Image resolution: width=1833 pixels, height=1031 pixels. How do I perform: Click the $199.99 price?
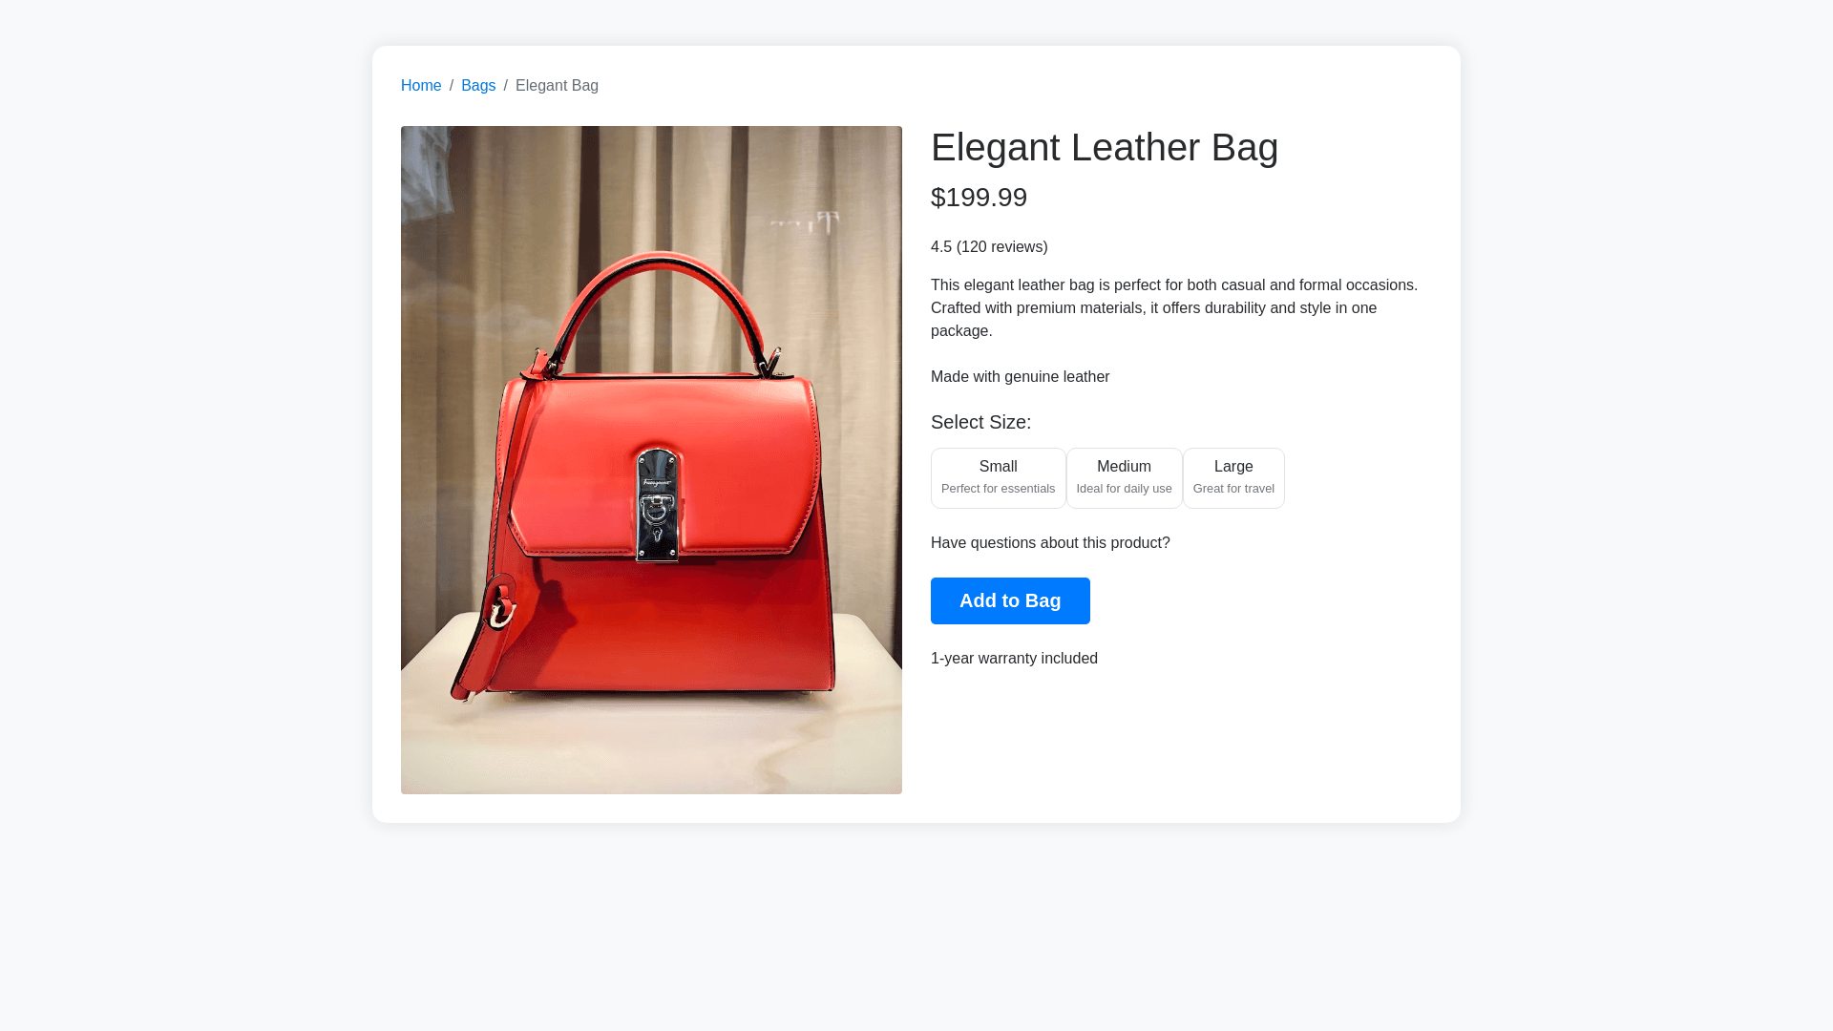pos(979,198)
